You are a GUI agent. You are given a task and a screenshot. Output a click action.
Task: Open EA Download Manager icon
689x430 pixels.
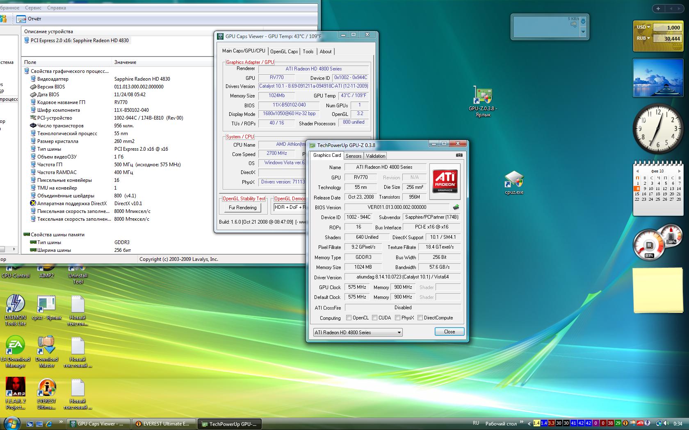pos(16,352)
